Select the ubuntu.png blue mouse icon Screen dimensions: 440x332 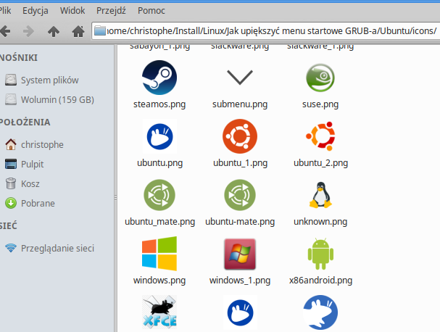[x=159, y=136]
